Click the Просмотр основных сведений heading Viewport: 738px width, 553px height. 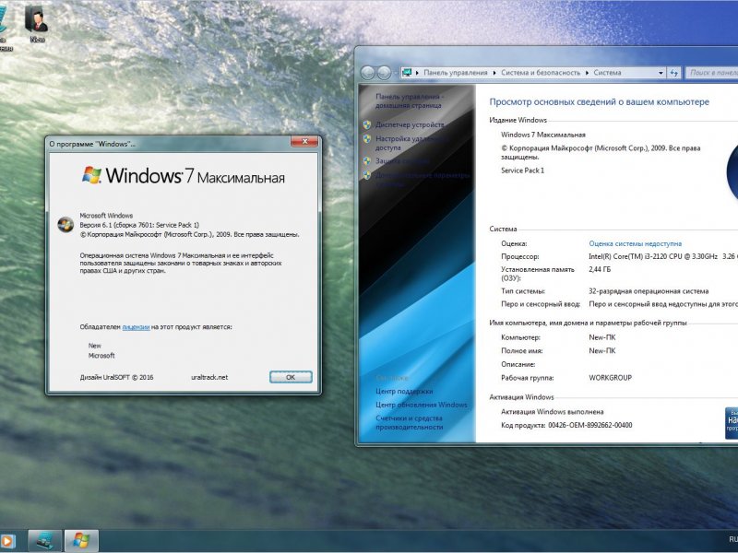coord(599,101)
